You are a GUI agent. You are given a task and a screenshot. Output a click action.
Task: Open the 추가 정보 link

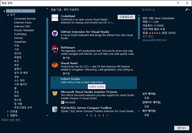coord(148,37)
